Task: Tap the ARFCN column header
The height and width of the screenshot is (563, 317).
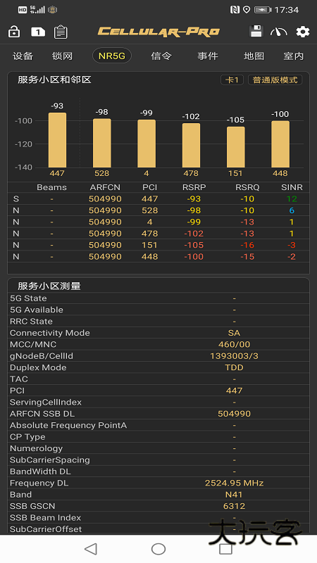Action: tap(105, 187)
